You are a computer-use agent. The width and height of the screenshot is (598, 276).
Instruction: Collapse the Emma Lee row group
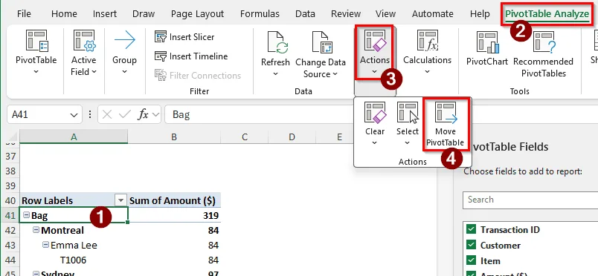pos(45,244)
